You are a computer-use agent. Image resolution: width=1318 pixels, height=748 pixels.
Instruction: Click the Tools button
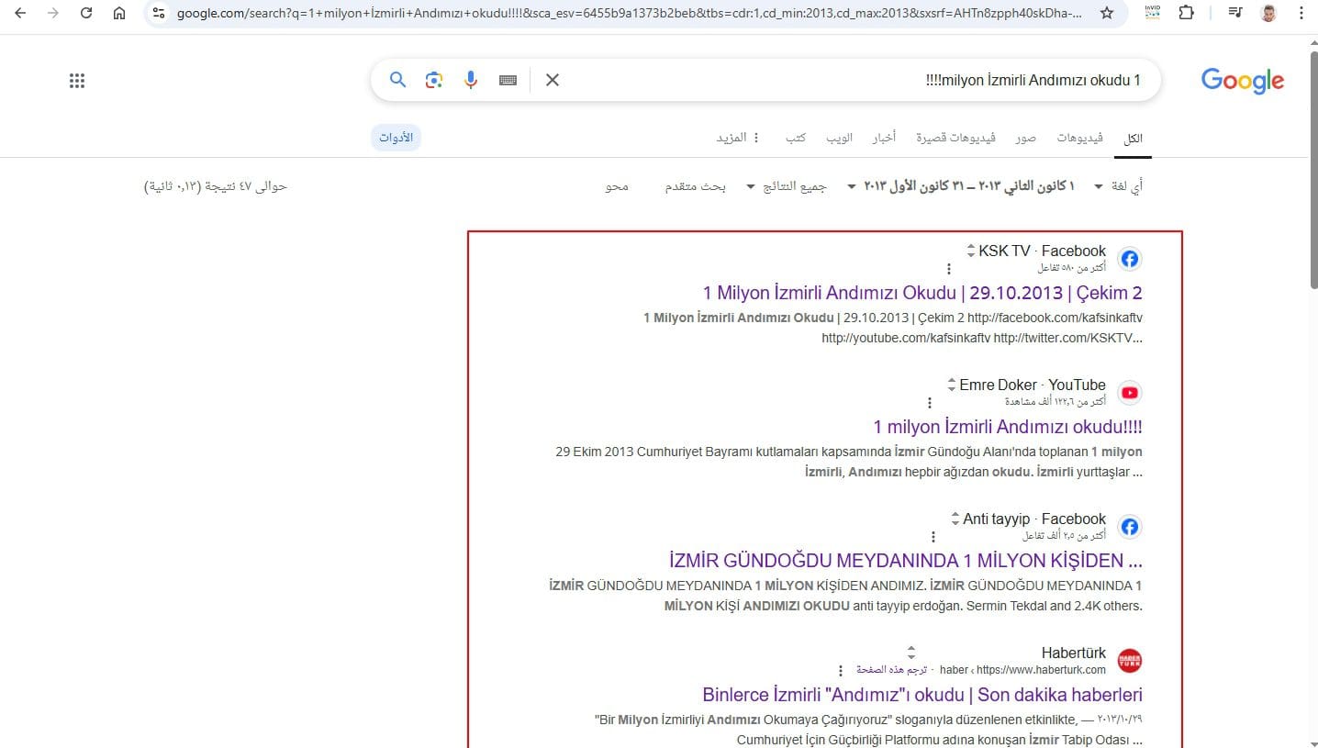tap(397, 138)
